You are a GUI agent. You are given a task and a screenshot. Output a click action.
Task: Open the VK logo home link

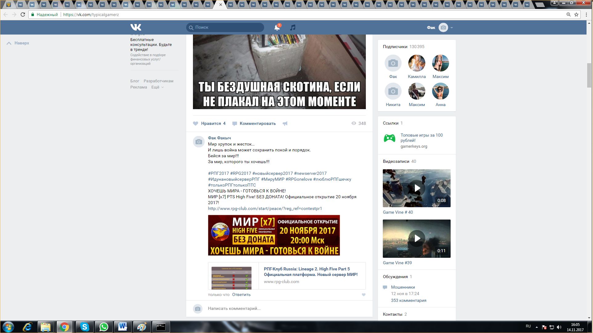coord(136,27)
